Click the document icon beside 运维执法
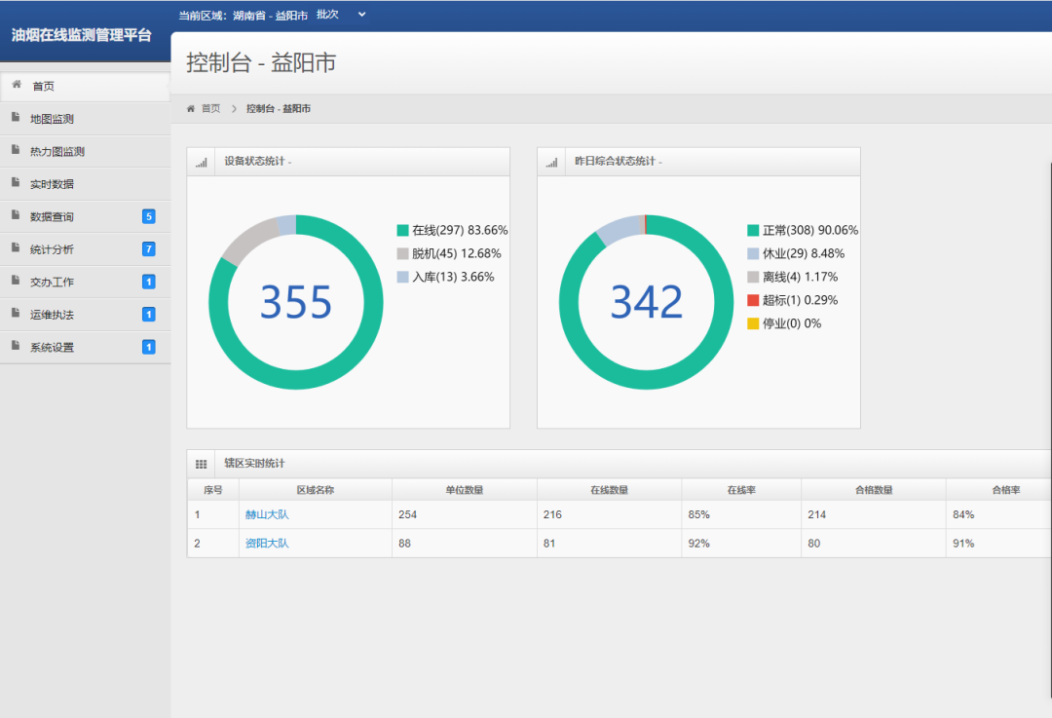 coord(16,313)
